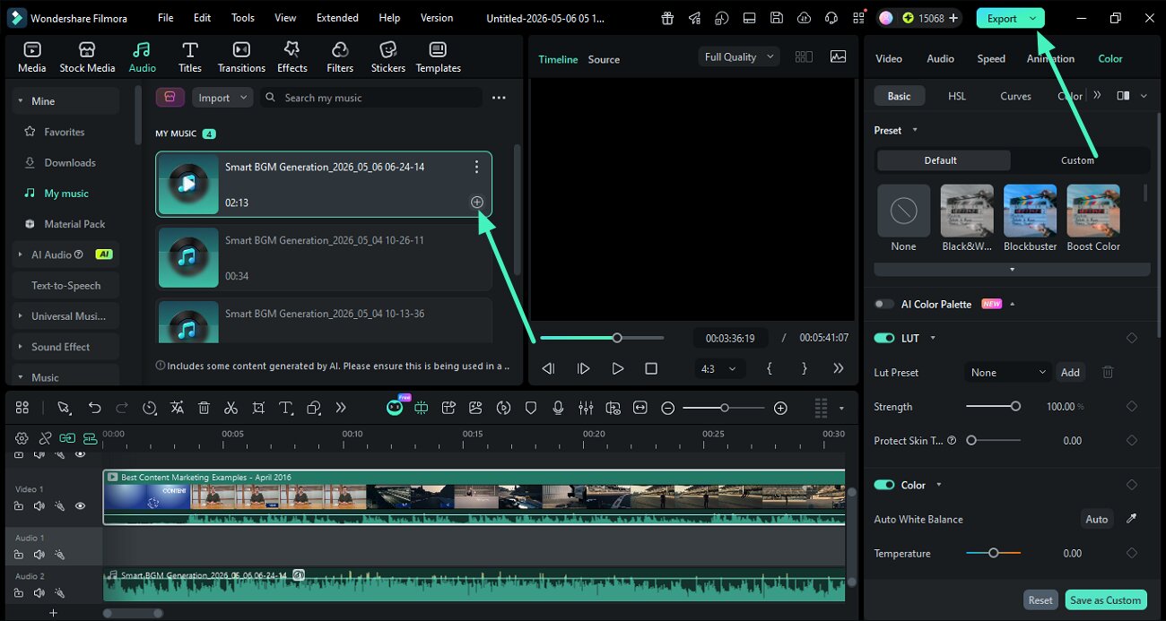Click the preview playback progress slider
The height and width of the screenshot is (621, 1166).
pos(602,338)
